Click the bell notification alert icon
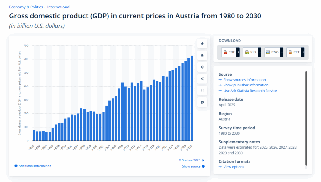 [202, 55]
